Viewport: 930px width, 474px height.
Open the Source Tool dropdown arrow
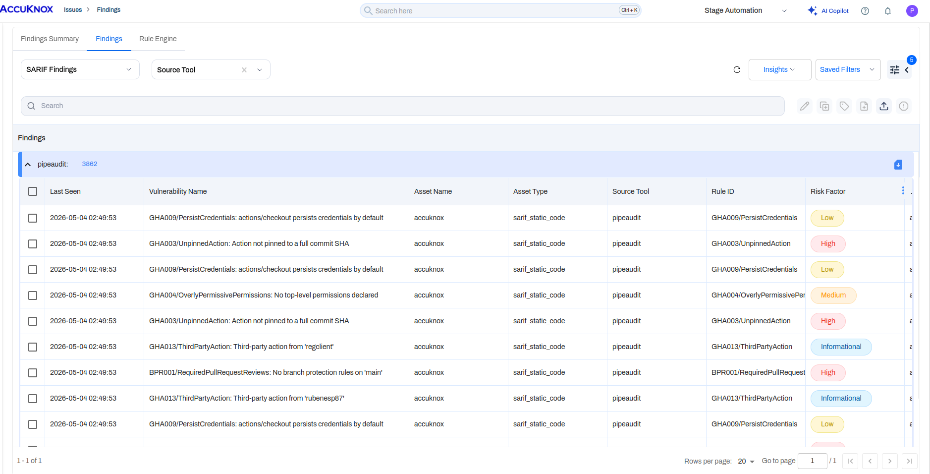(x=260, y=70)
